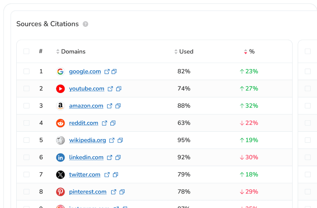Viewport: 317px width, 208px height.
Task: Open twitter.com external link icon
Action: 107,175
